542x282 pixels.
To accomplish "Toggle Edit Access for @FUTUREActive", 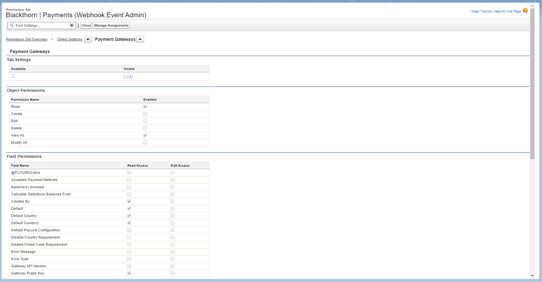I will 172,173.
